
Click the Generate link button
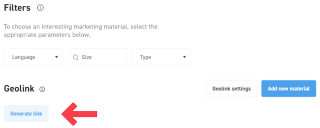pos(26,114)
